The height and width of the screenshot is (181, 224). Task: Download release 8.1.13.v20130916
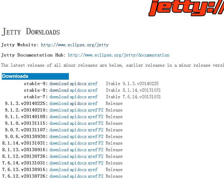[59, 150]
